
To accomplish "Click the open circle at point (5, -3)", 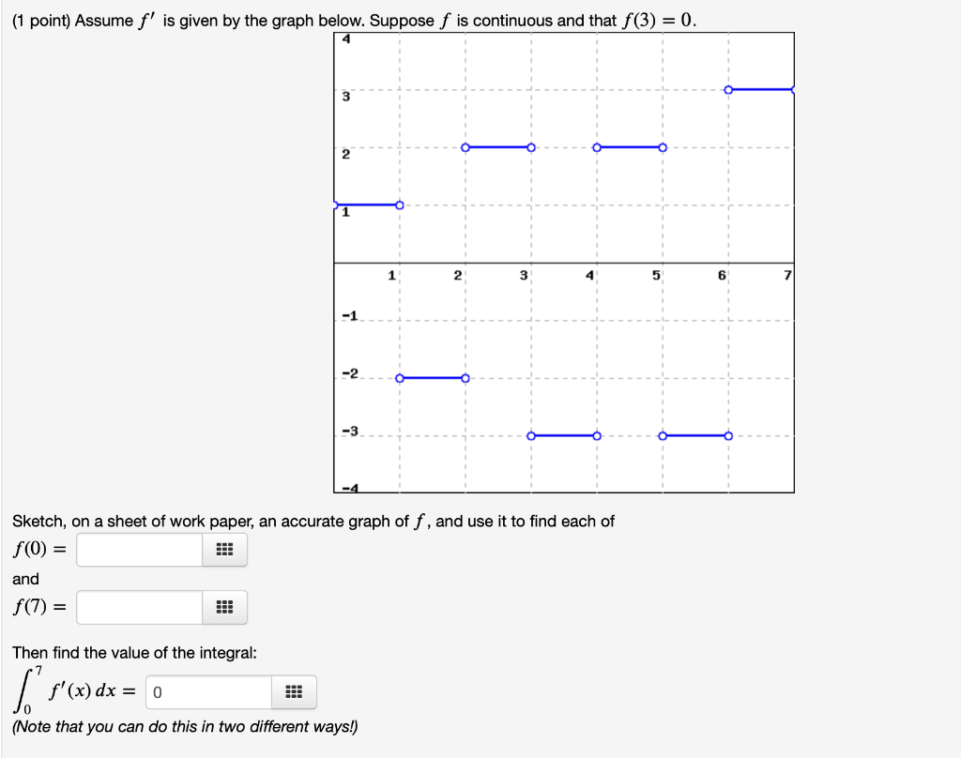I will click(662, 434).
